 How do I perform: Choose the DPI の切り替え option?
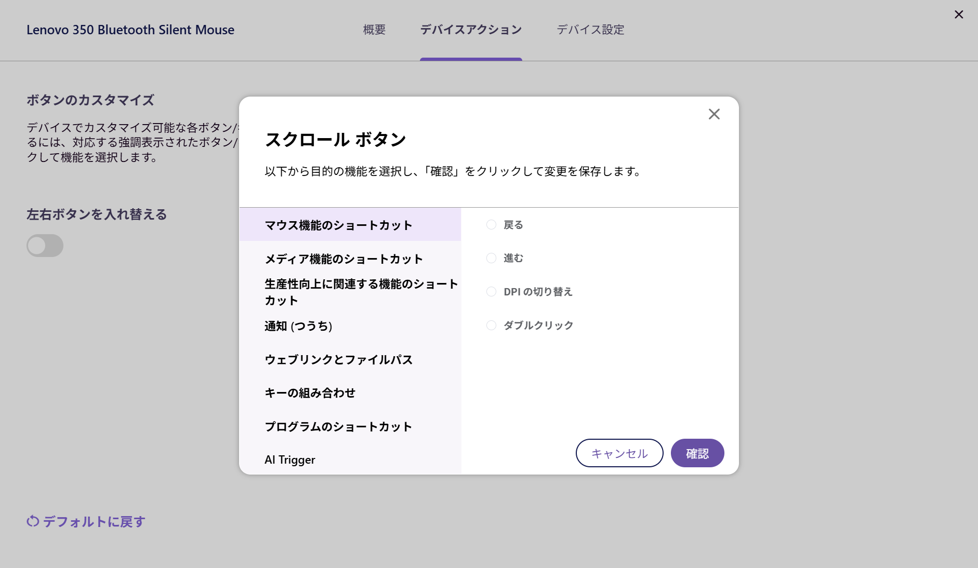[x=491, y=292]
